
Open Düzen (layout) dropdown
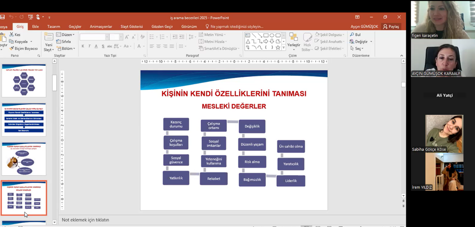click(65, 34)
